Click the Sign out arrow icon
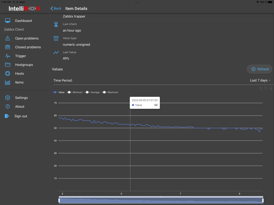 click(7, 116)
